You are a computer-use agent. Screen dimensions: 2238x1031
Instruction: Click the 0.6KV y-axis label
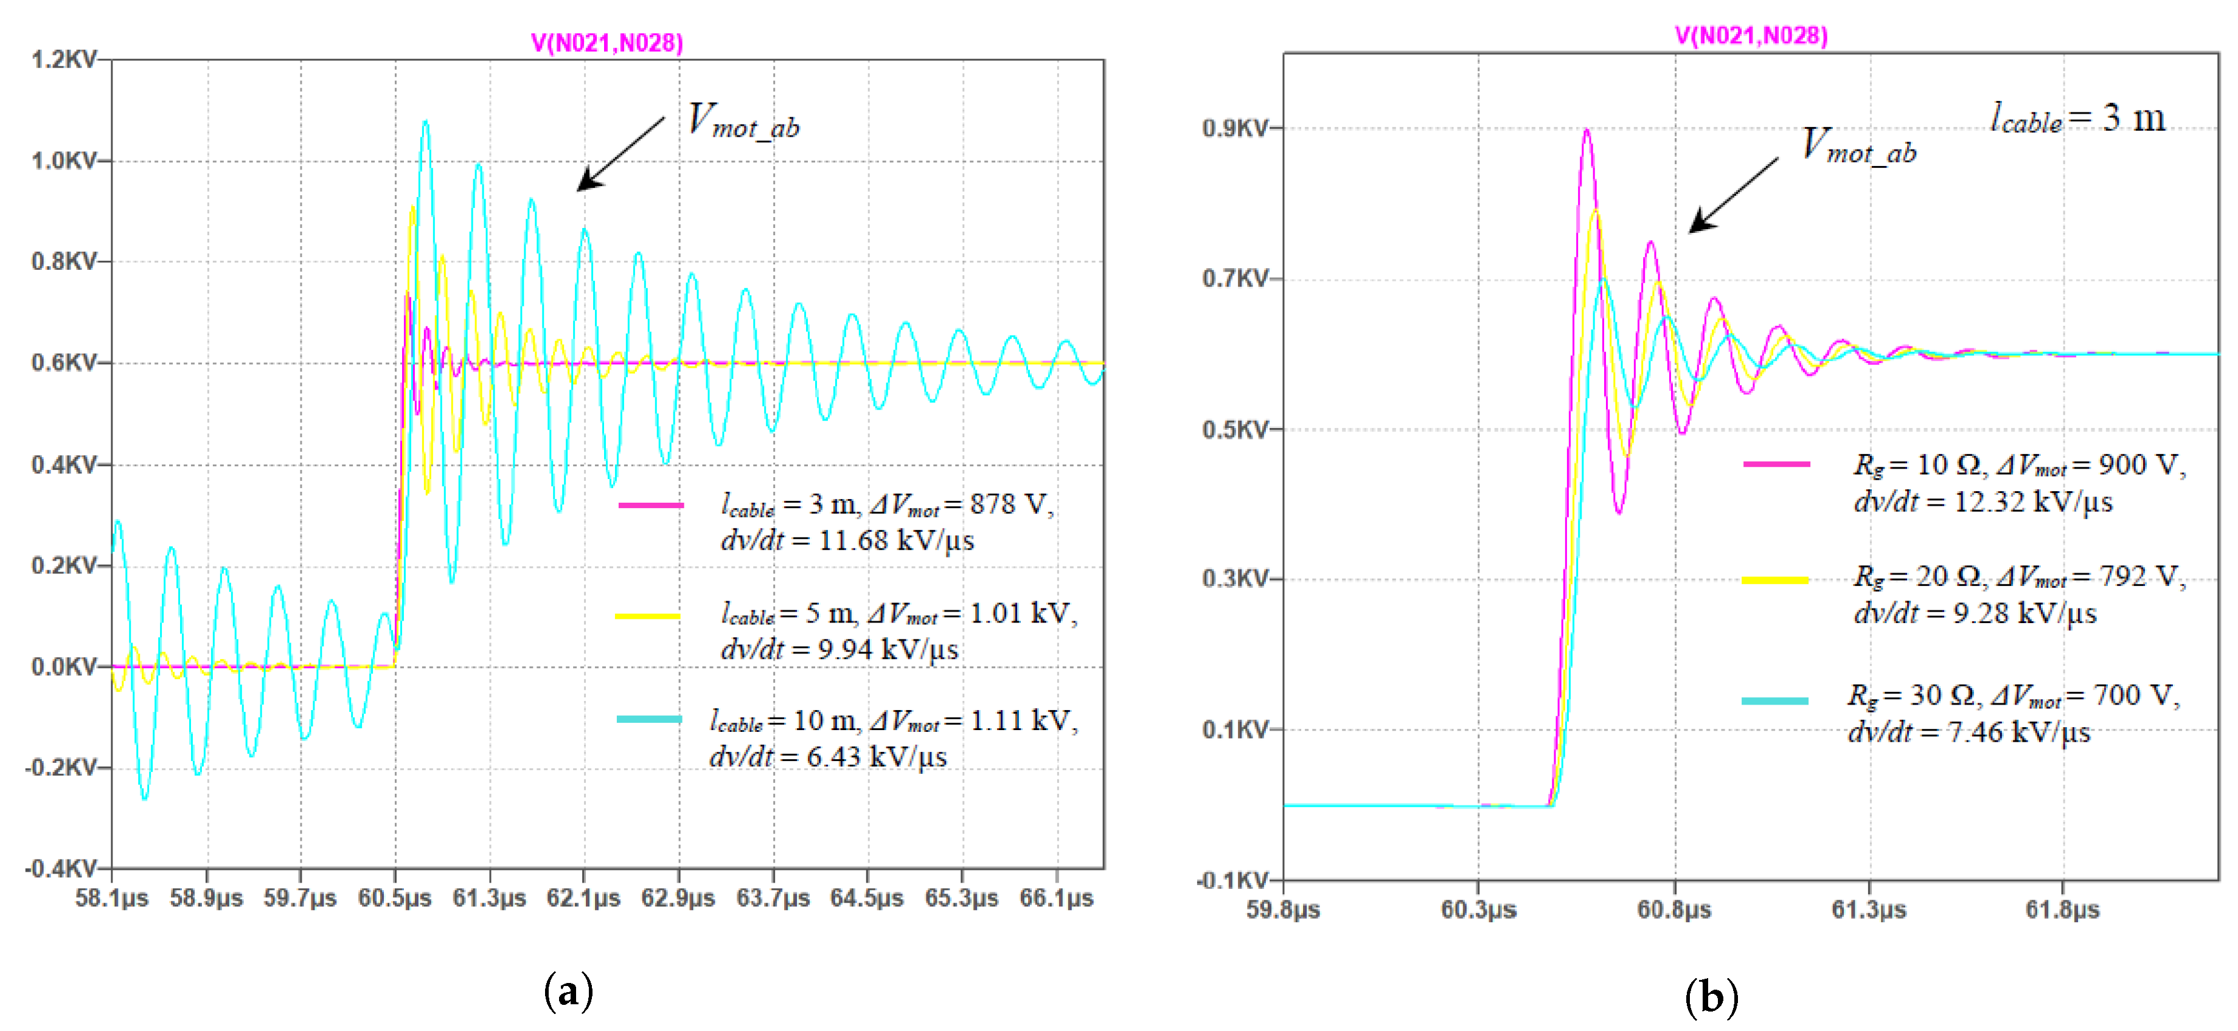coord(63,363)
